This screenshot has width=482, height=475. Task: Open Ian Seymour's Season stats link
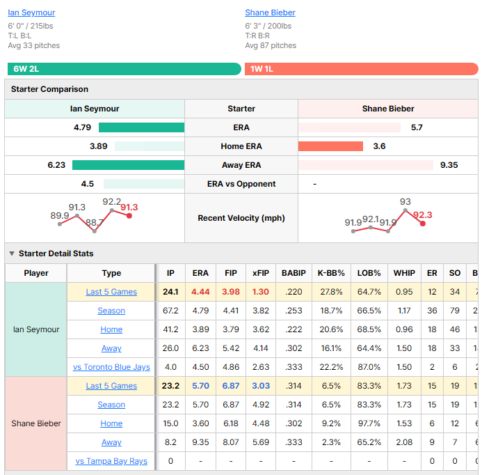tap(111, 311)
